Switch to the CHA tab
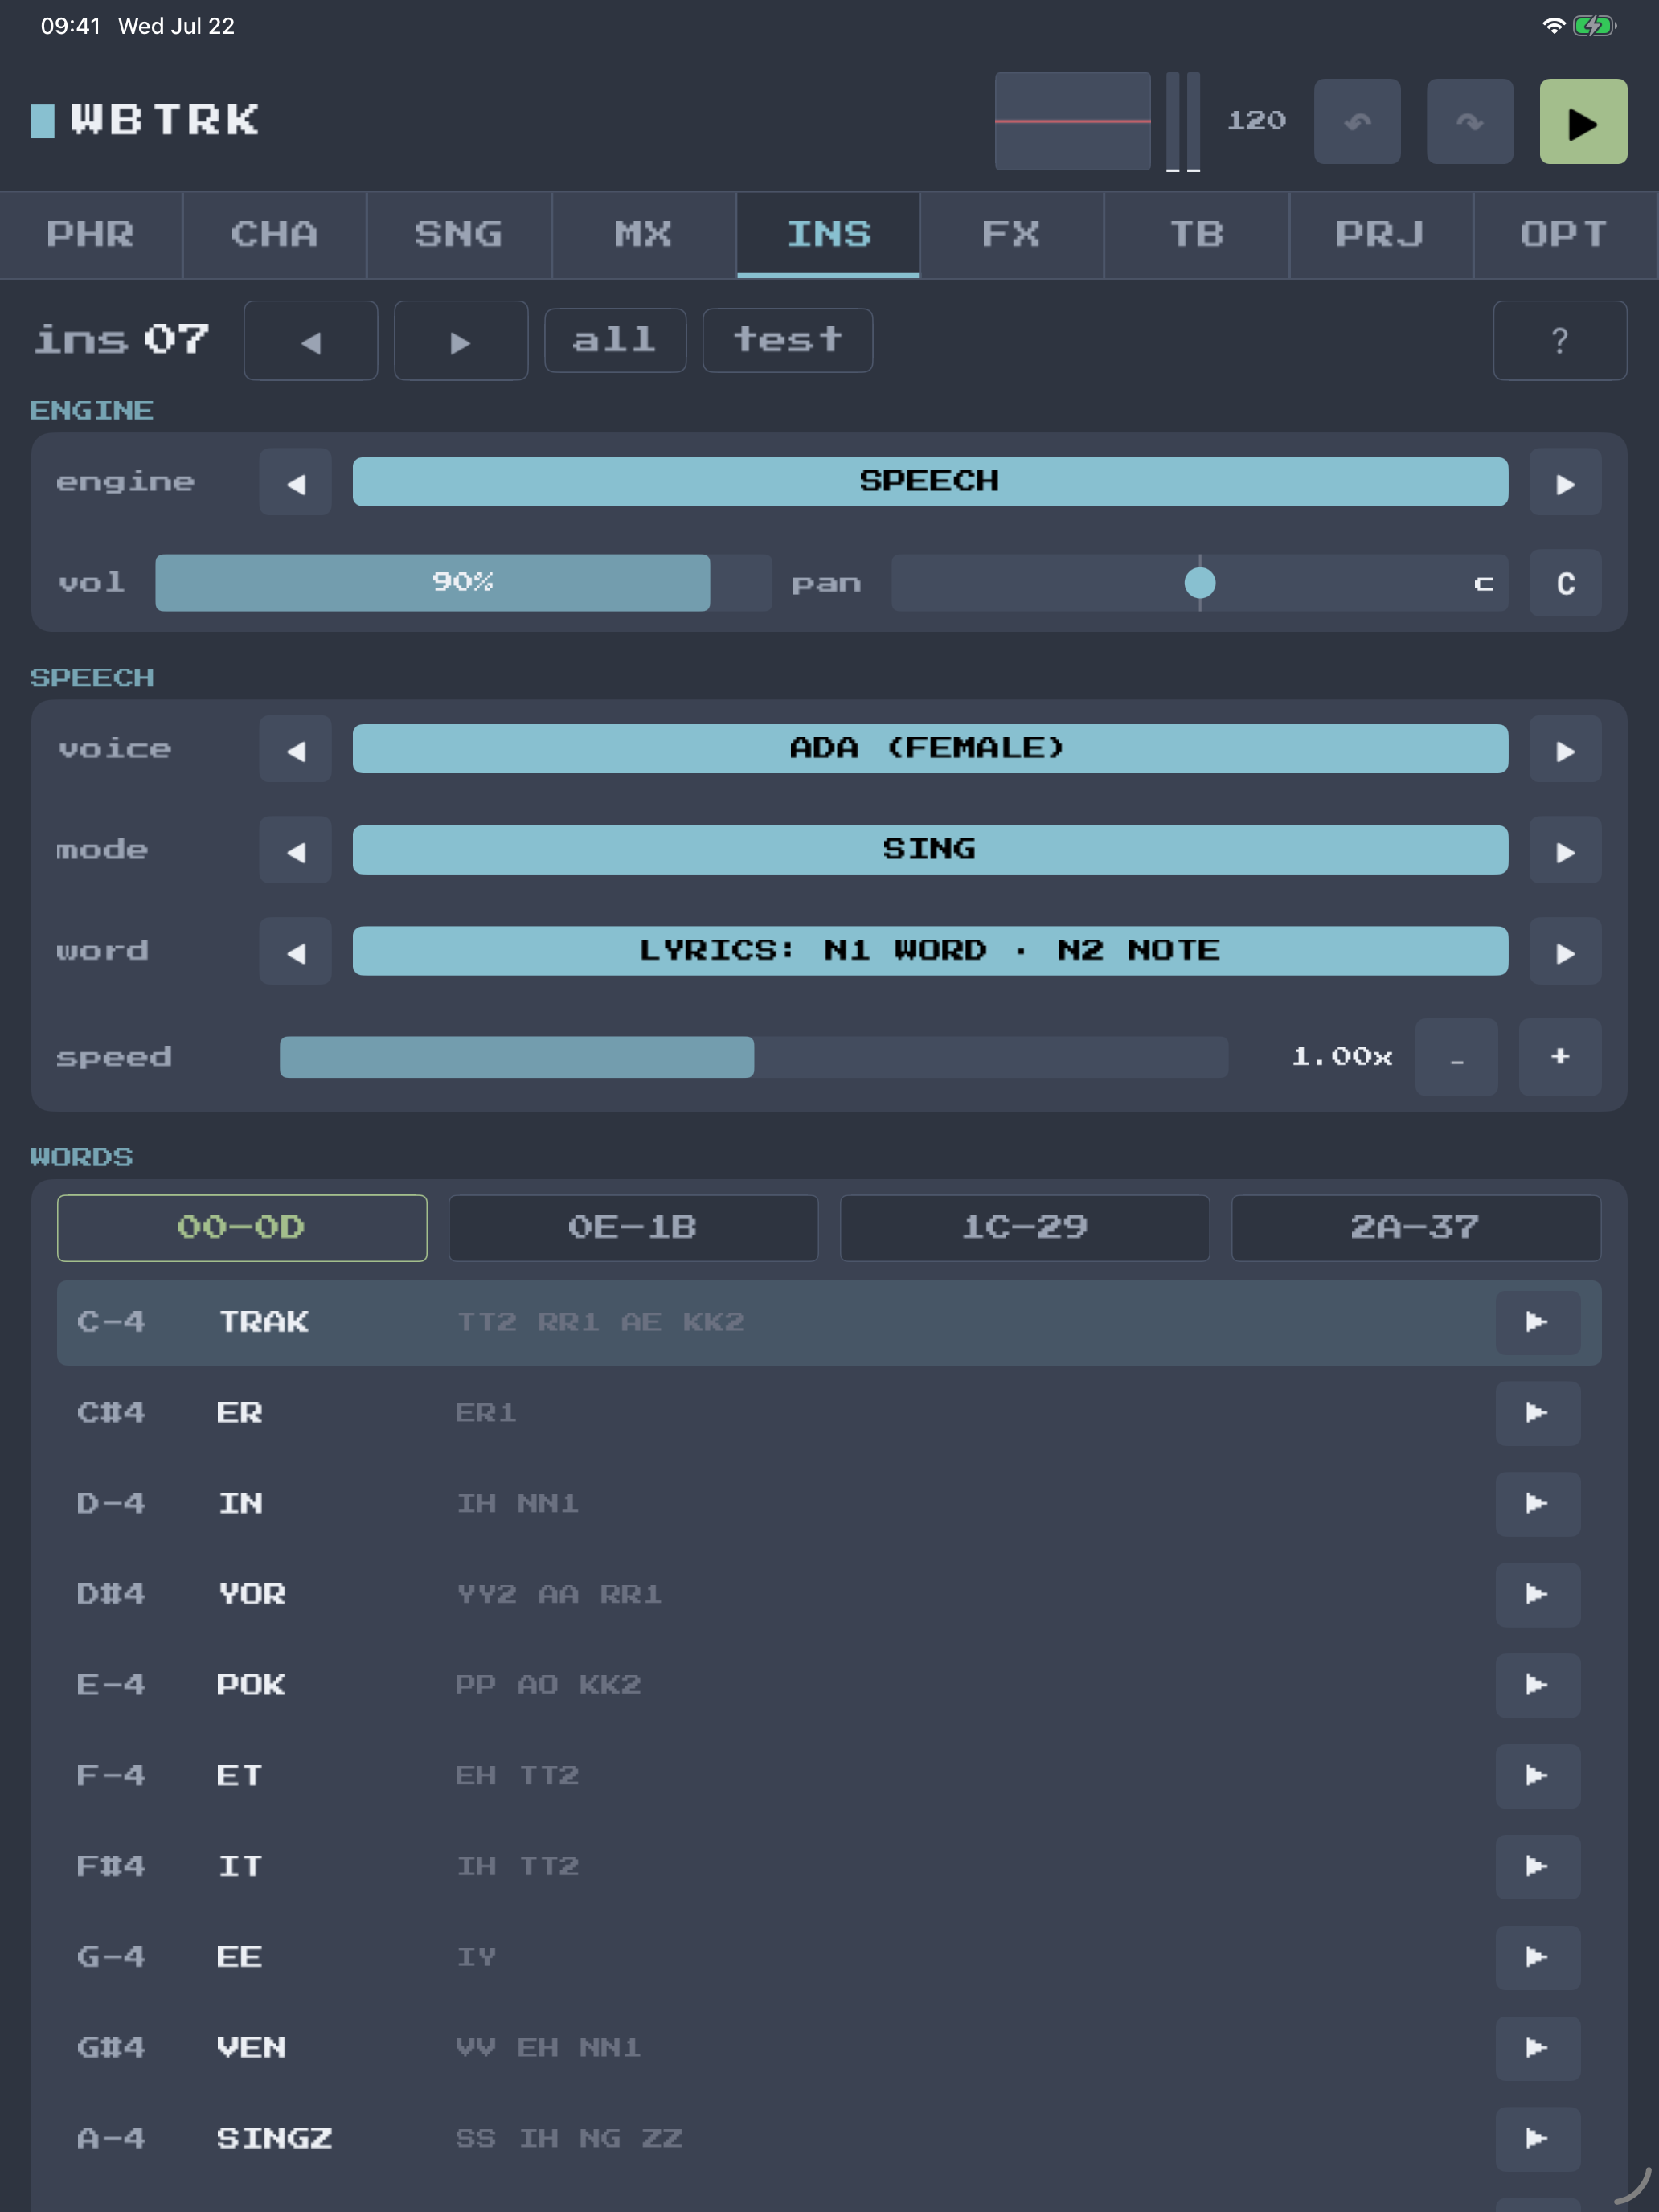This screenshot has height=2212, width=1659. tap(275, 235)
